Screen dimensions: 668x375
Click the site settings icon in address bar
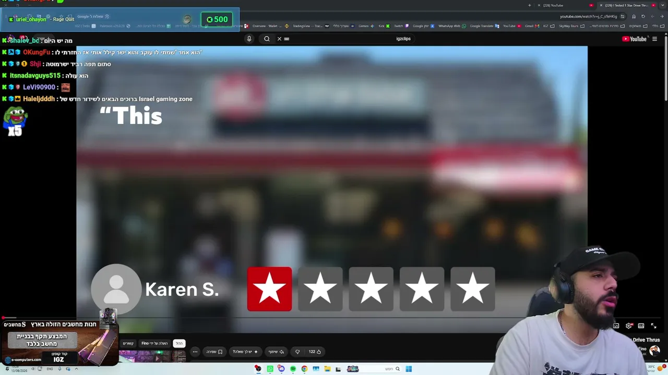(x=623, y=16)
